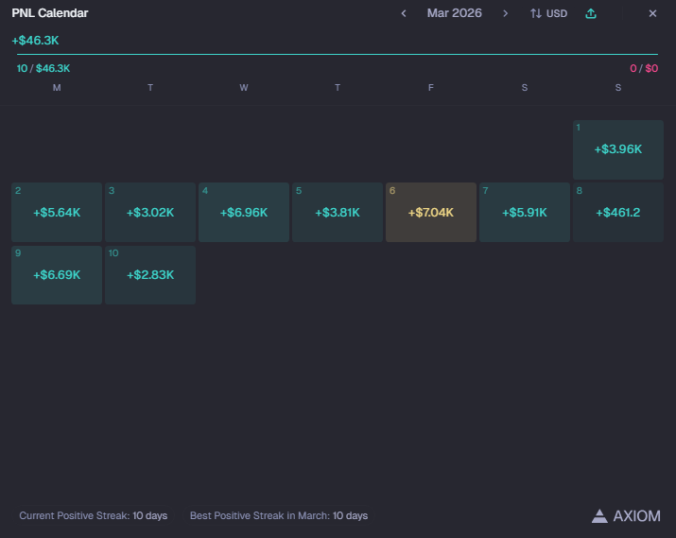
Task: Select March 3 cell with +$3.02K
Action: [x=150, y=212]
